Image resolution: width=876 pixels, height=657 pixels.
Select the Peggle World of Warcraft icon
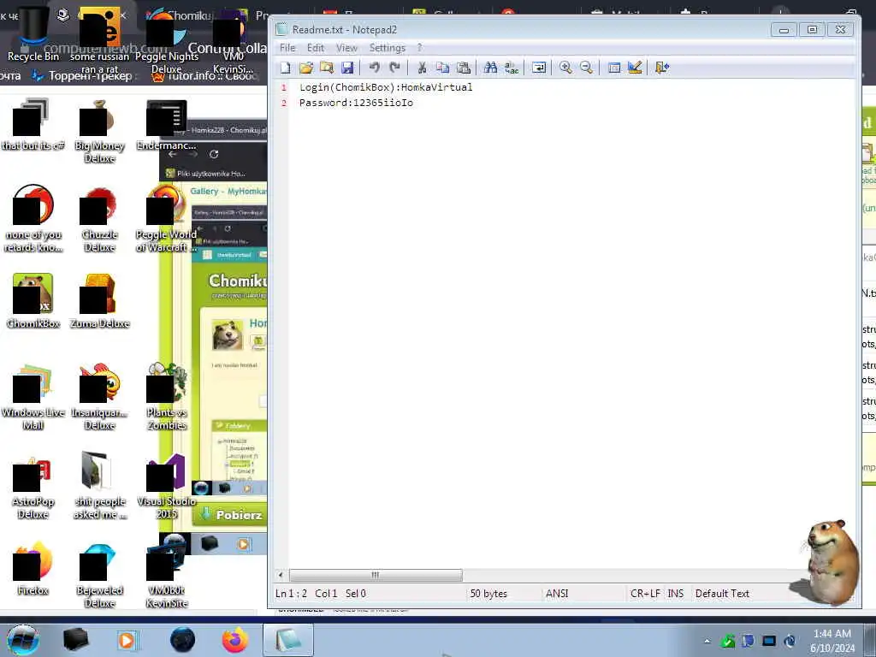[x=166, y=220]
